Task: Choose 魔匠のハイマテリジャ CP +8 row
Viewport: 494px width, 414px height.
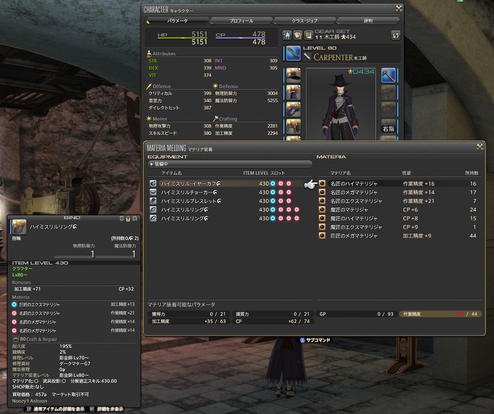Action: pos(399,218)
